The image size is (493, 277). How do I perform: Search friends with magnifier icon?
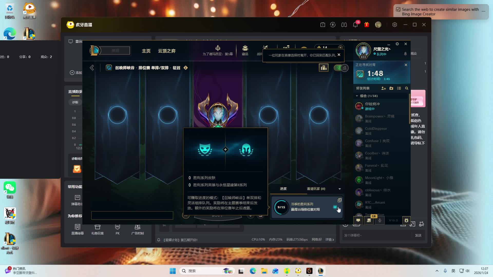pyautogui.click(x=406, y=88)
